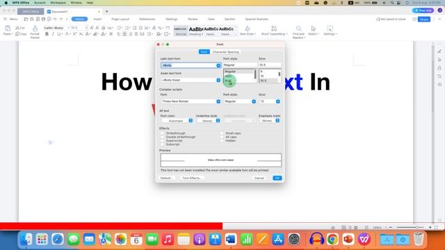Image resolution: width=445 pixels, height=250 pixels.
Task: Click the OK button in Font dialog
Action: tap(277, 178)
